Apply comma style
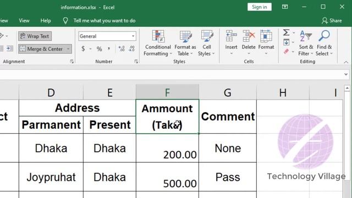Viewport: 352px width, 198px height. pos(109,49)
